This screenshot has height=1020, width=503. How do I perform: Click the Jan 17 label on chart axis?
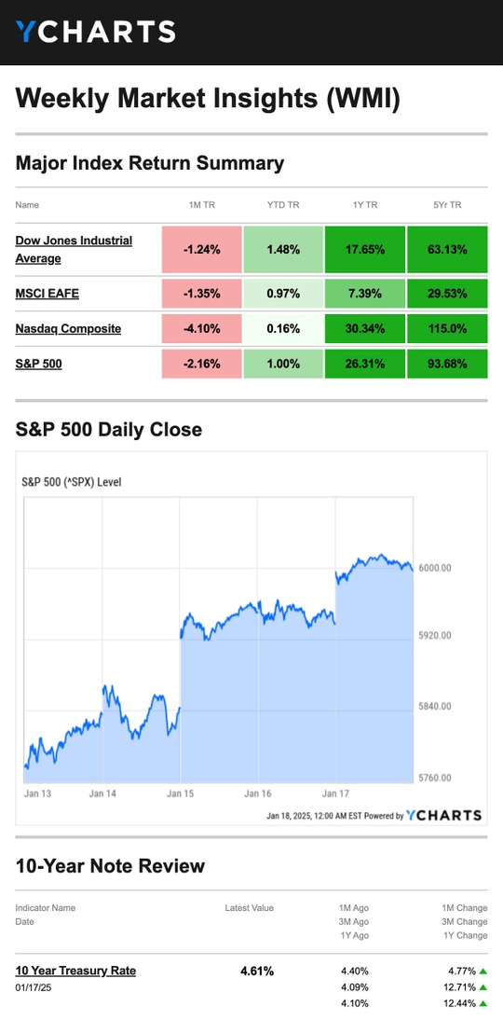click(336, 793)
